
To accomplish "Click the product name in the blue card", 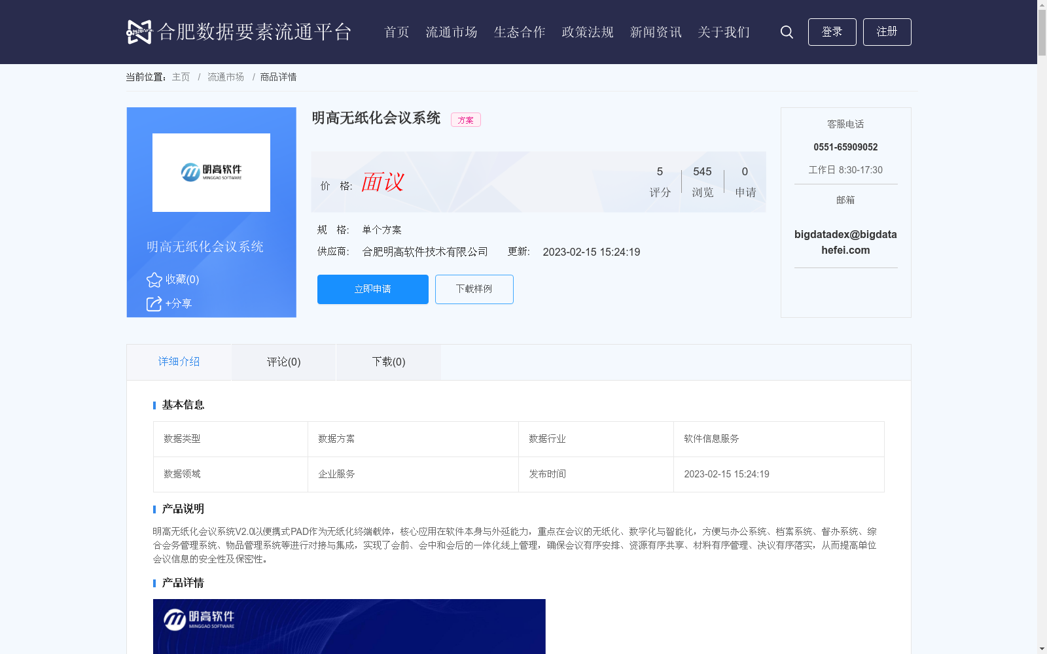I will tap(205, 247).
